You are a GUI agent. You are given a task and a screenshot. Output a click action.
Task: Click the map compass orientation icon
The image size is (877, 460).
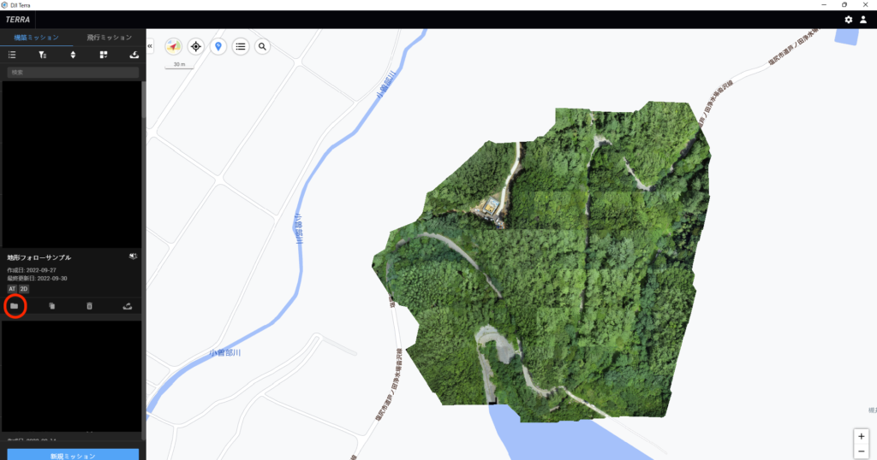[x=174, y=46]
